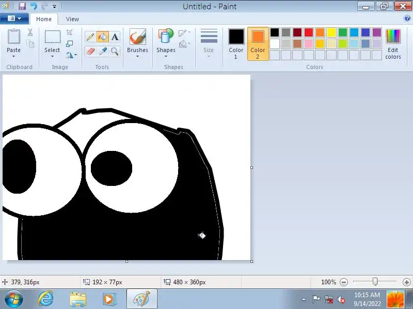This screenshot has width=413, height=309.
Task: Show hidden tray icons arrow
Action: coord(304,299)
